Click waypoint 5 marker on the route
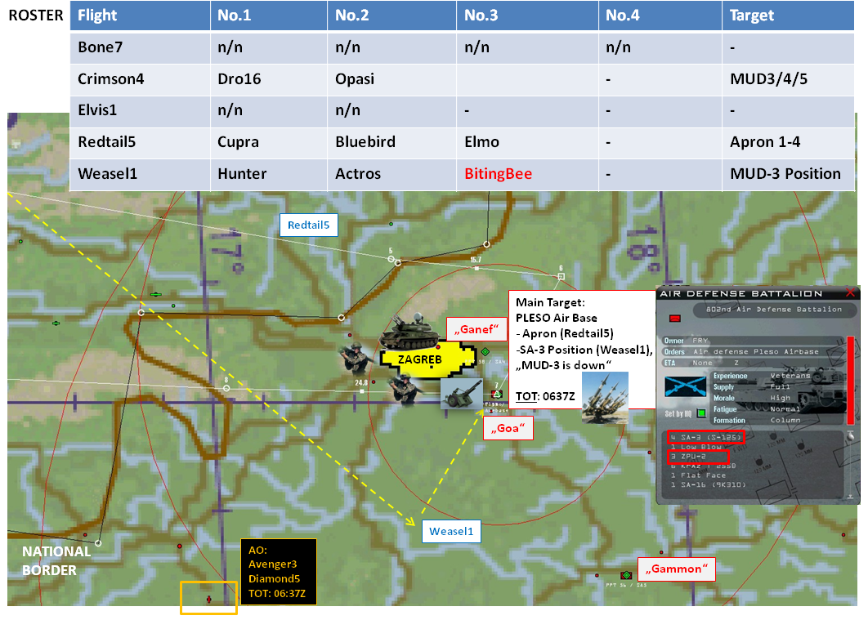 391,259
